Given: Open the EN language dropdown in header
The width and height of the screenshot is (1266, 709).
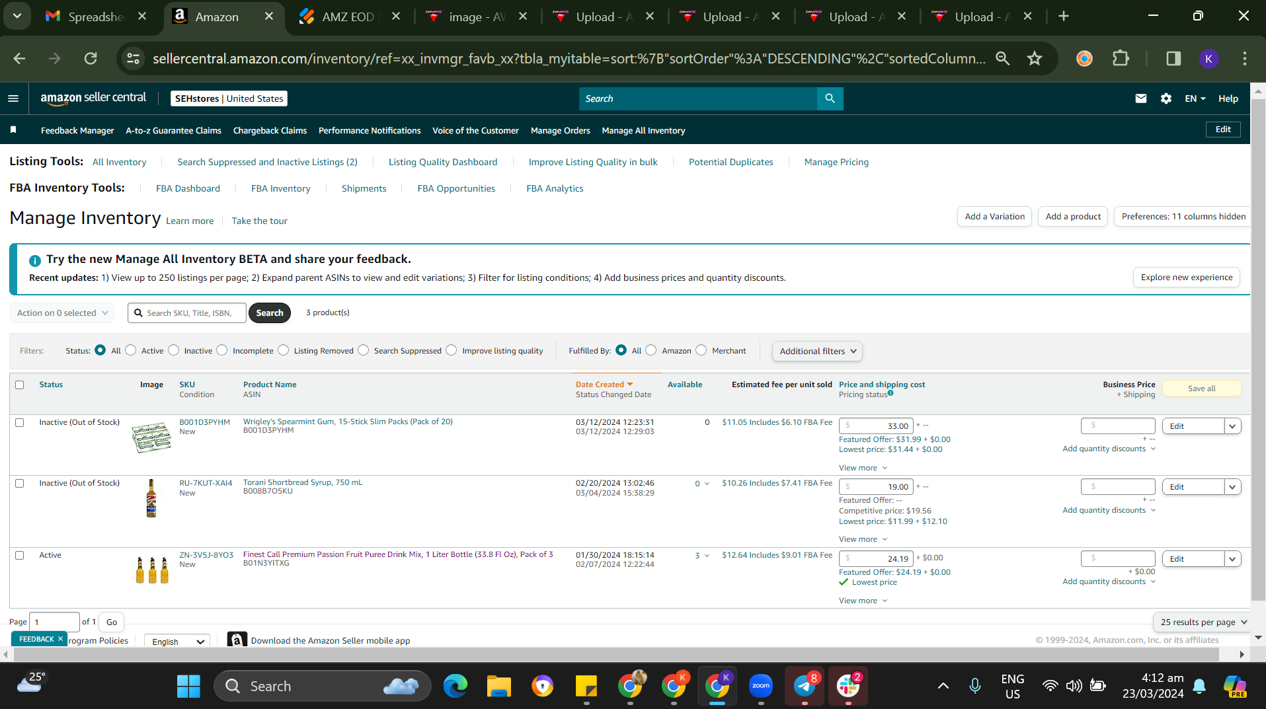Looking at the screenshot, I should [1195, 98].
